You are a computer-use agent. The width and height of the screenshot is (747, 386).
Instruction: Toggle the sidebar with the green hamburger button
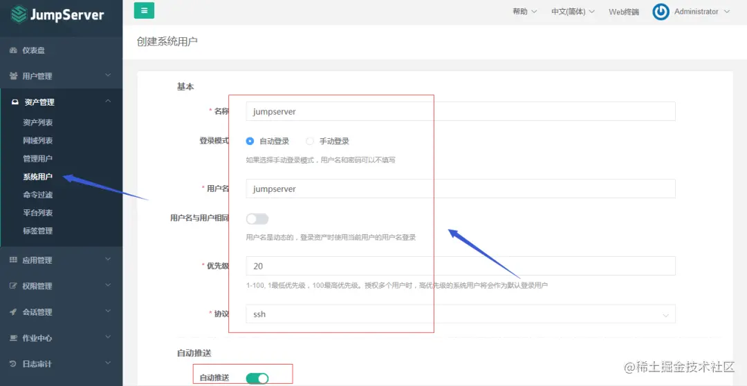coord(144,10)
